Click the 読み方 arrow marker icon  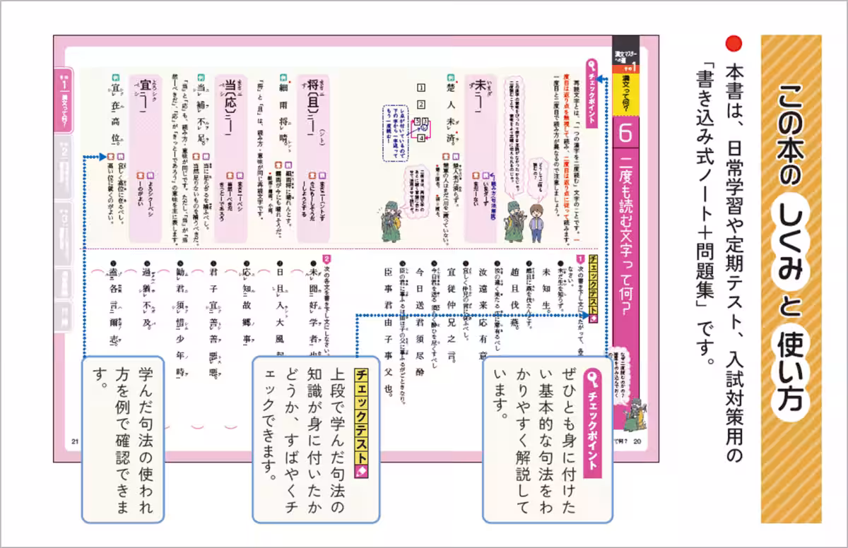[491, 175]
